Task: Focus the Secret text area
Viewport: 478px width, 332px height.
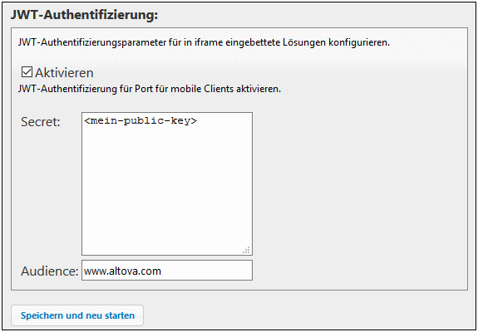Action: (167, 183)
